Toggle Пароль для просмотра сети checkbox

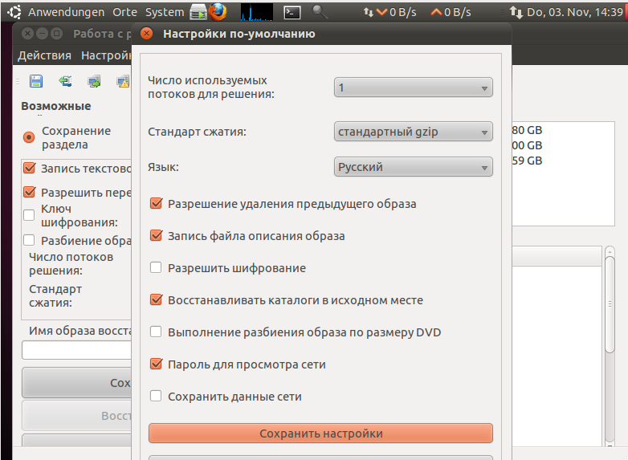point(156,364)
